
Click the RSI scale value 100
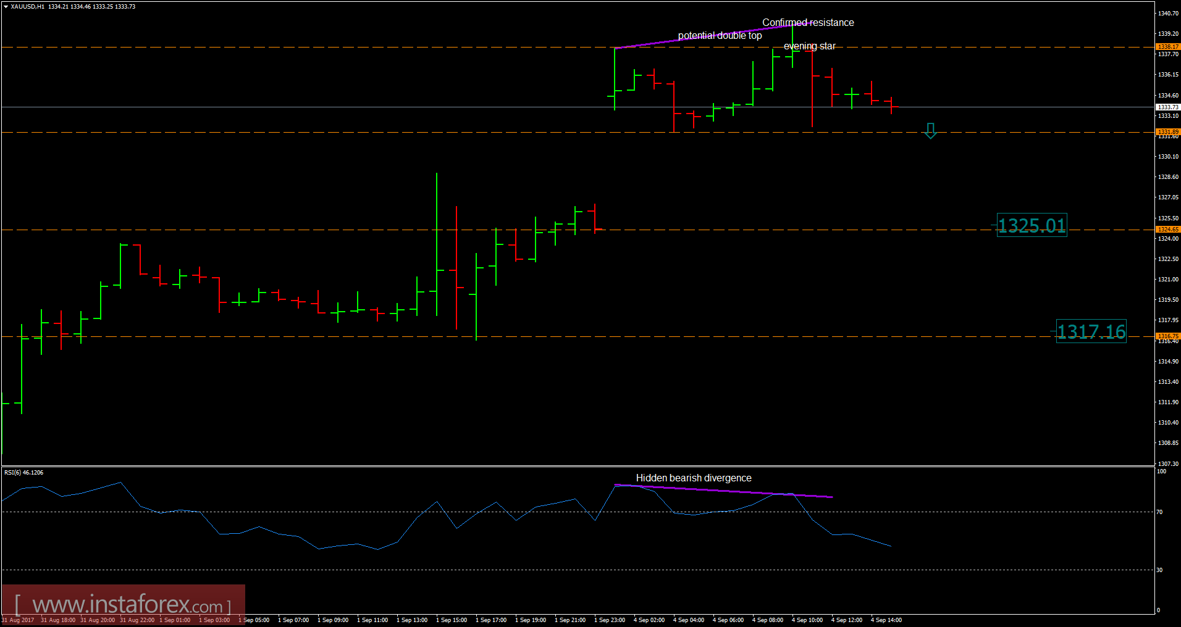coord(1161,471)
